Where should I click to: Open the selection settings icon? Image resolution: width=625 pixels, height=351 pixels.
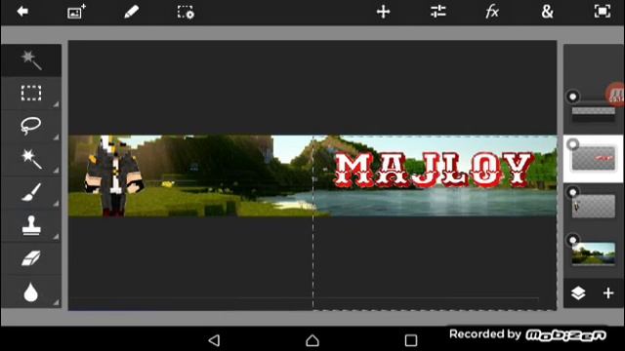186,12
